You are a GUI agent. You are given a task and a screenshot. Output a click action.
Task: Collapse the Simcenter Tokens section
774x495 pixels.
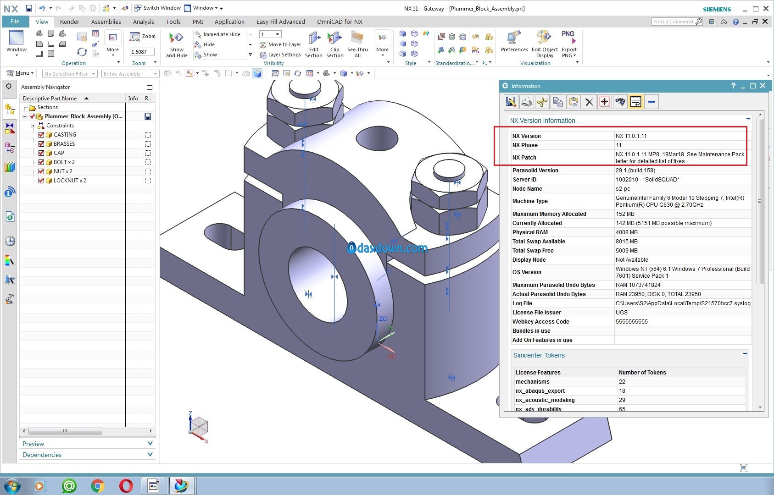(x=745, y=354)
